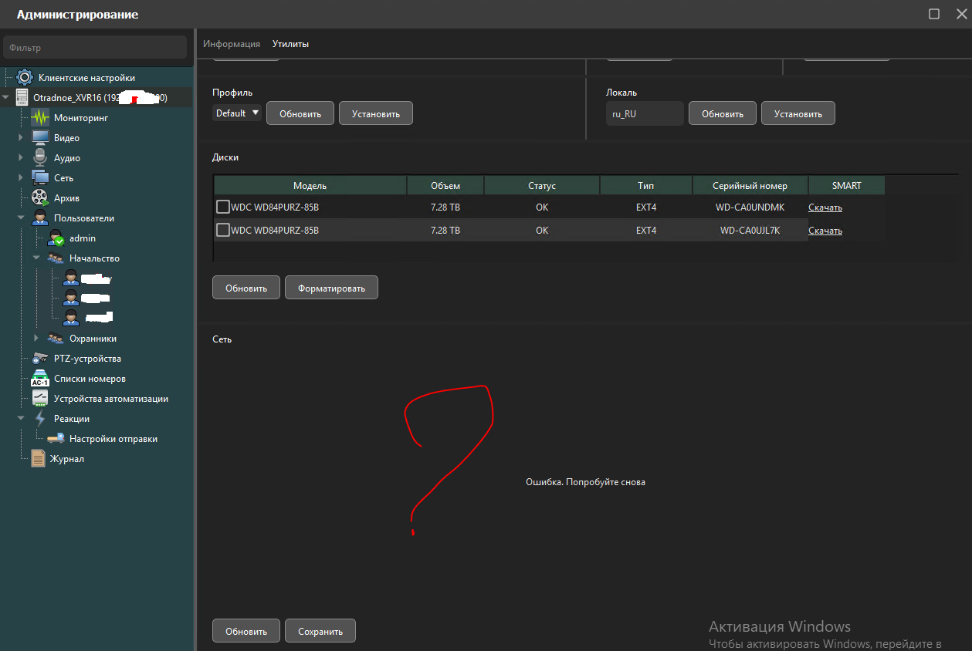Image resolution: width=972 pixels, height=651 pixels.
Task: Select the admin user icon
Action: [x=56, y=238]
